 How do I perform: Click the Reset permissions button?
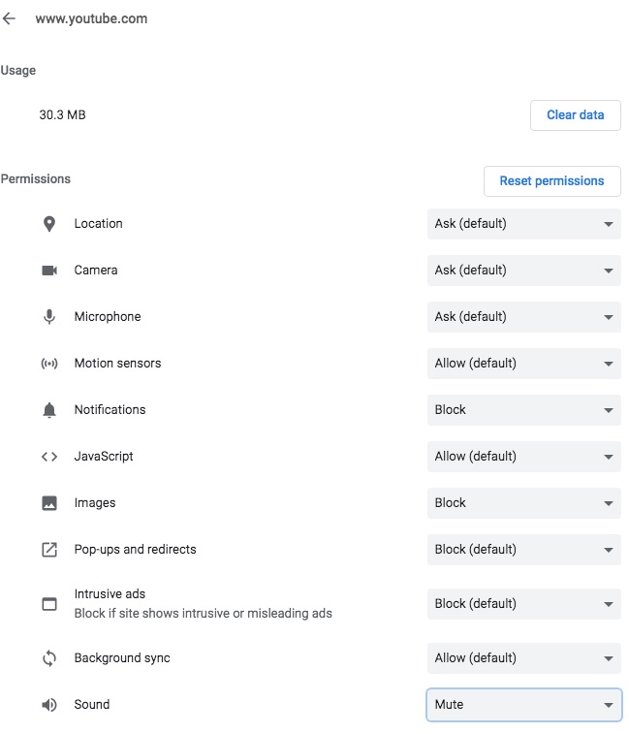tap(551, 181)
